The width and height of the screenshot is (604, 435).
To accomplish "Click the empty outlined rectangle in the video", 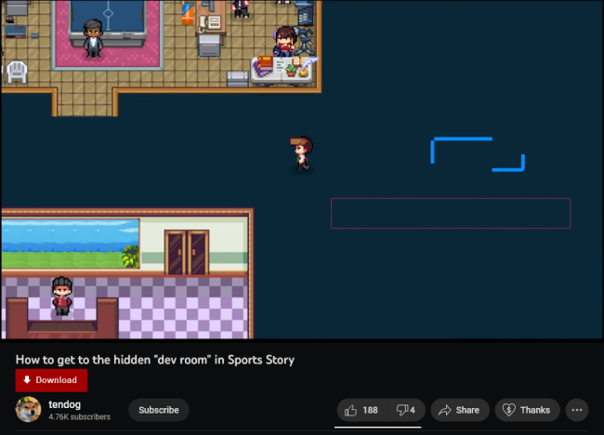I will click(450, 213).
